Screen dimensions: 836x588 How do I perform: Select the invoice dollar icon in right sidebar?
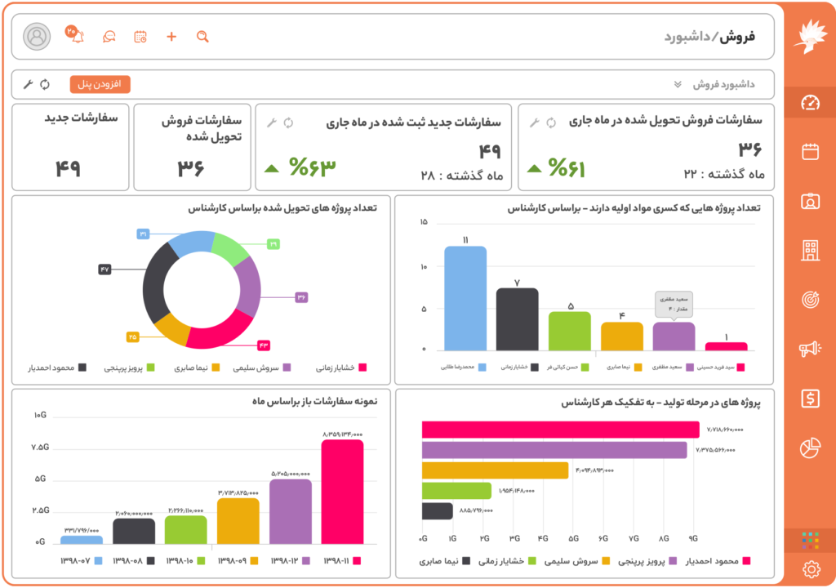click(x=808, y=399)
